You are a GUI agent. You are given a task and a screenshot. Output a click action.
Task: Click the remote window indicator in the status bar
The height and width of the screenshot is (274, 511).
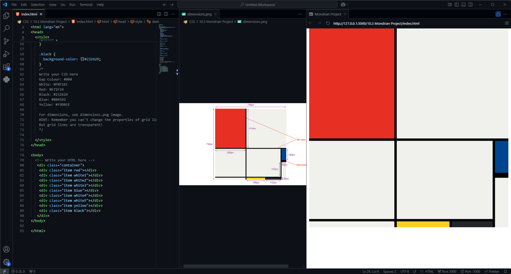pos(4,271)
